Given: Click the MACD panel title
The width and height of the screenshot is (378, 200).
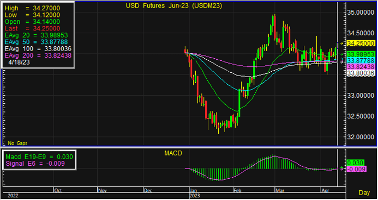Looking at the screenshot, I should coord(173,153).
